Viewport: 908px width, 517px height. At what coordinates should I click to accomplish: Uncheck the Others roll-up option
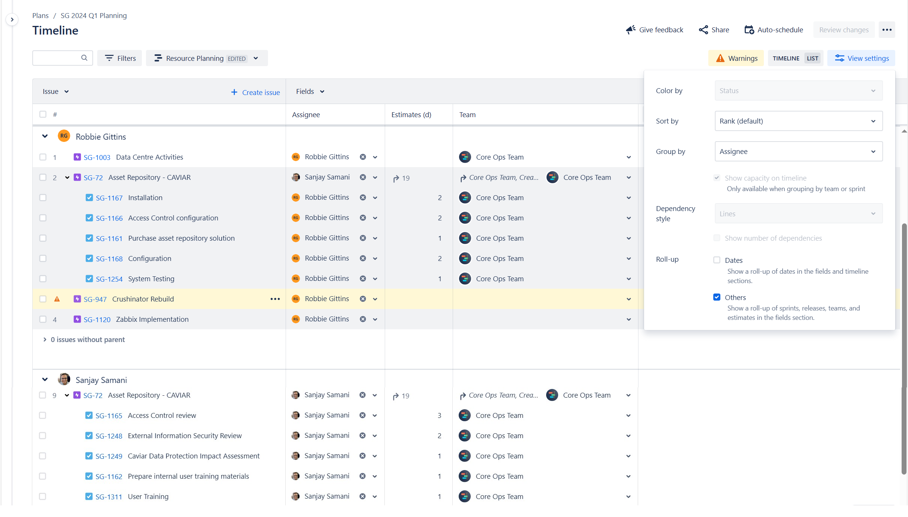coord(717,297)
